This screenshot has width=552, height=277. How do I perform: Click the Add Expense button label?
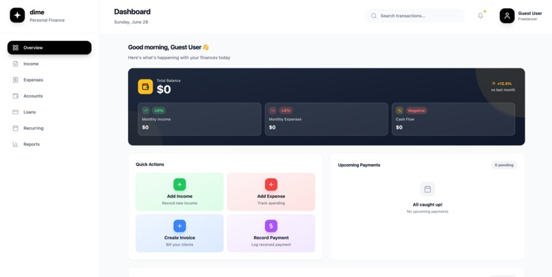[271, 196]
